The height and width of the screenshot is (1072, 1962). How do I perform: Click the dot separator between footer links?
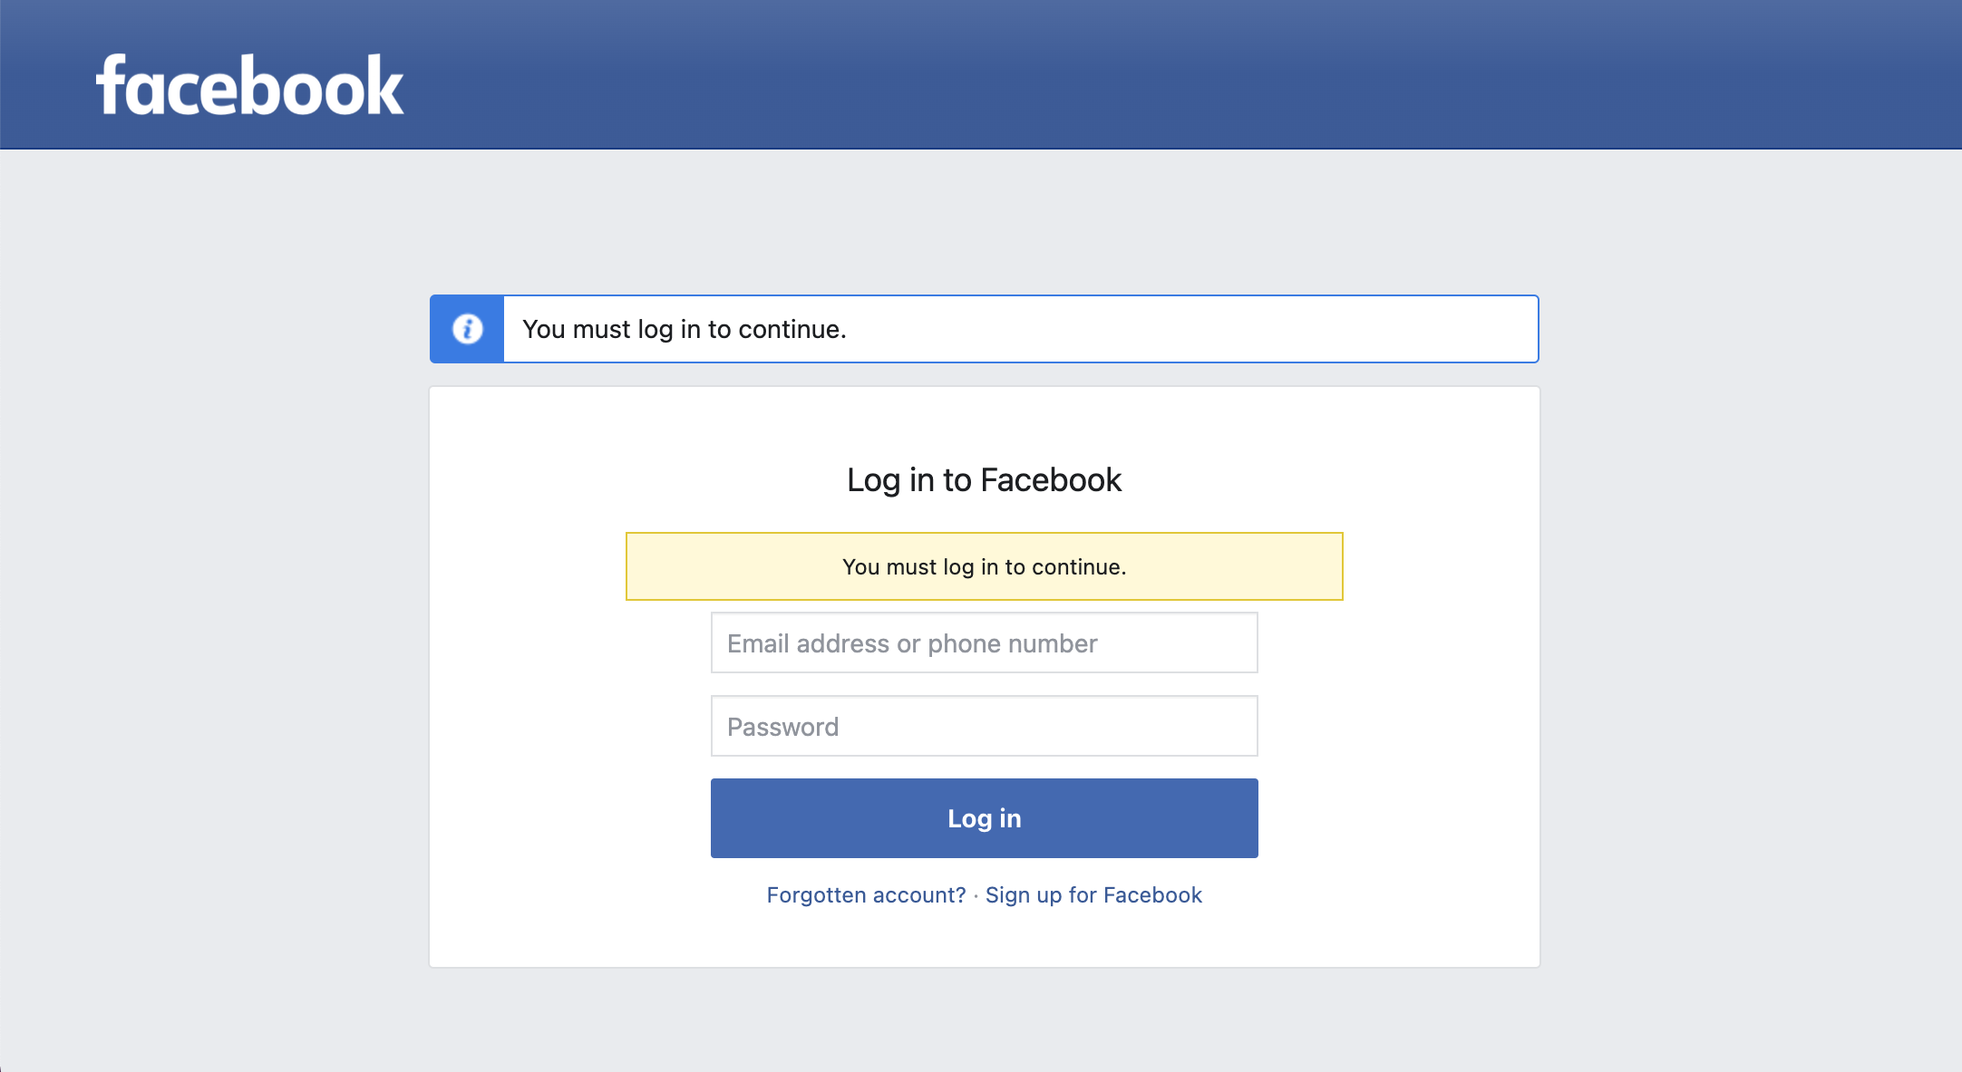click(976, 896)
